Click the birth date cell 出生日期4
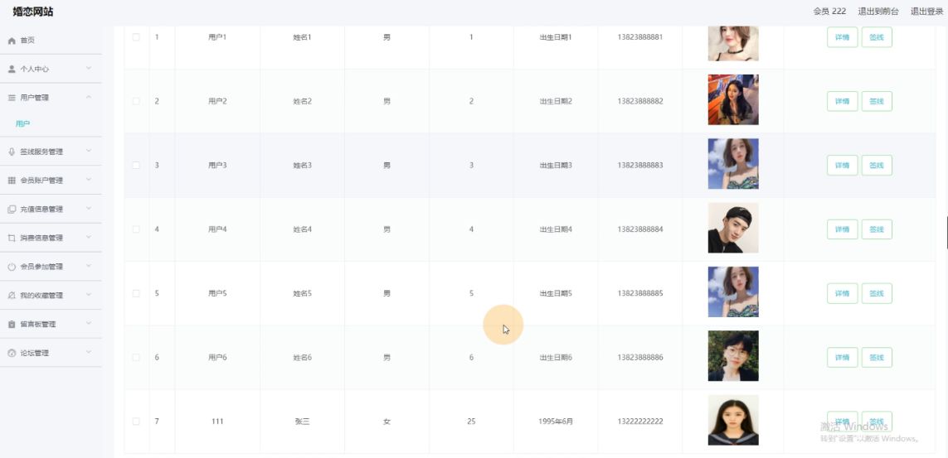Screen dimensions: 948x458 click(x=556, y=229)
